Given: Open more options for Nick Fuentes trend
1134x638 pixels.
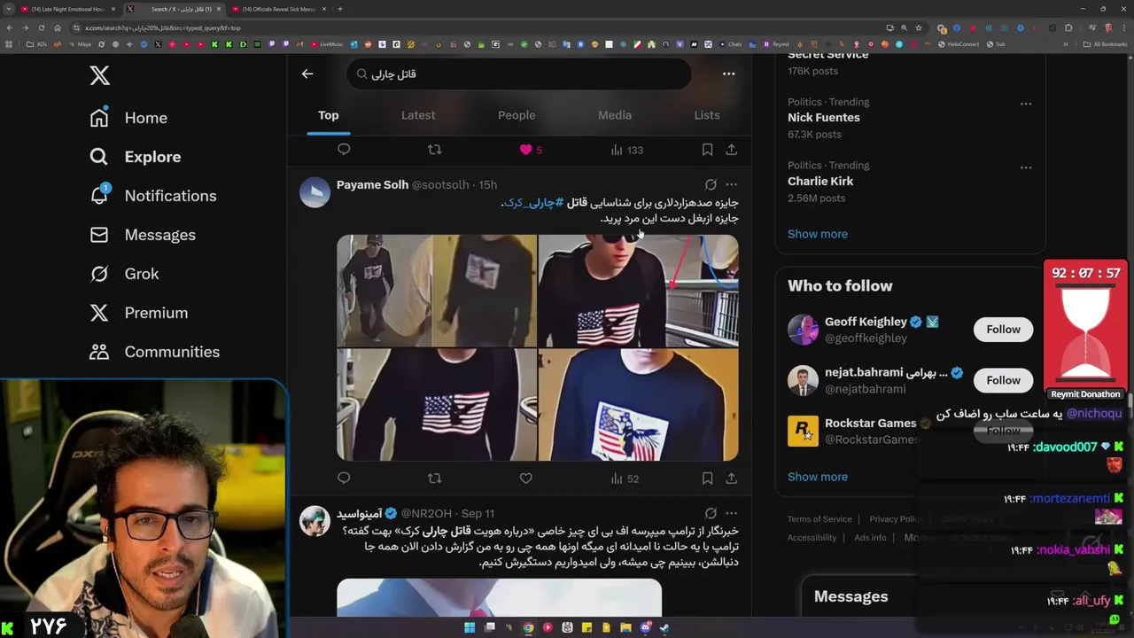Looking at the screenshot, I should pyautogui.click(x=1026, y=104).
